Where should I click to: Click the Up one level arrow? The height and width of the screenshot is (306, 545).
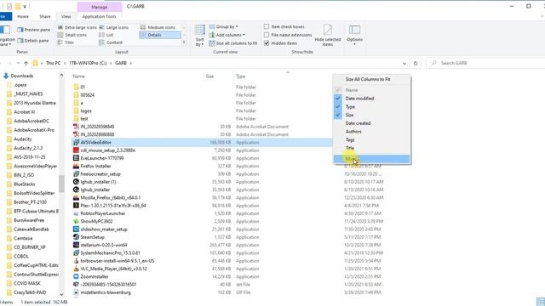coord(26,63)
